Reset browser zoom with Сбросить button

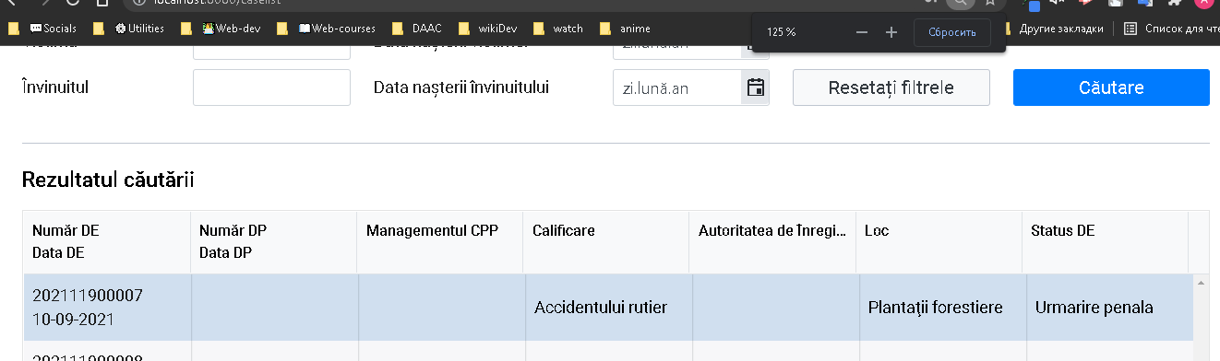click(x=952, y=32)
